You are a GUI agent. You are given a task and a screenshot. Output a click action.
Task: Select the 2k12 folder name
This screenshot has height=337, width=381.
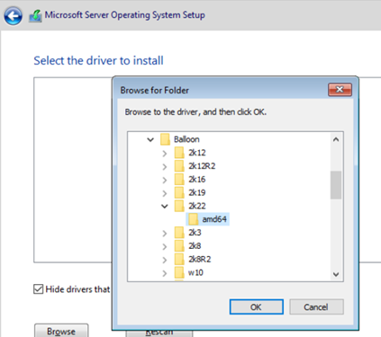(x=197, y=153)
